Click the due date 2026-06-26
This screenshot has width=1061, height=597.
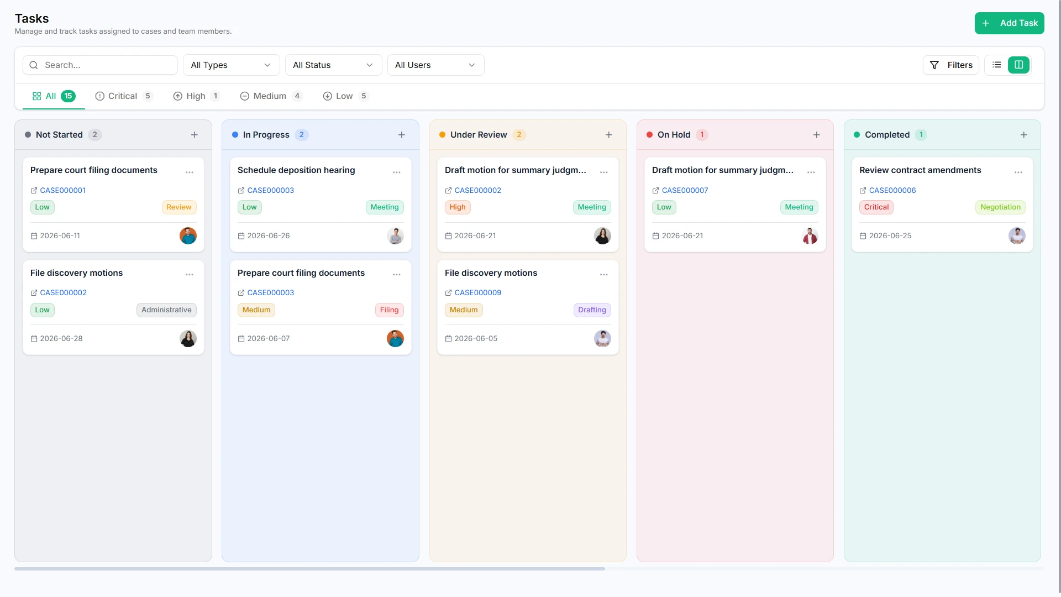[x=268, y=236]
